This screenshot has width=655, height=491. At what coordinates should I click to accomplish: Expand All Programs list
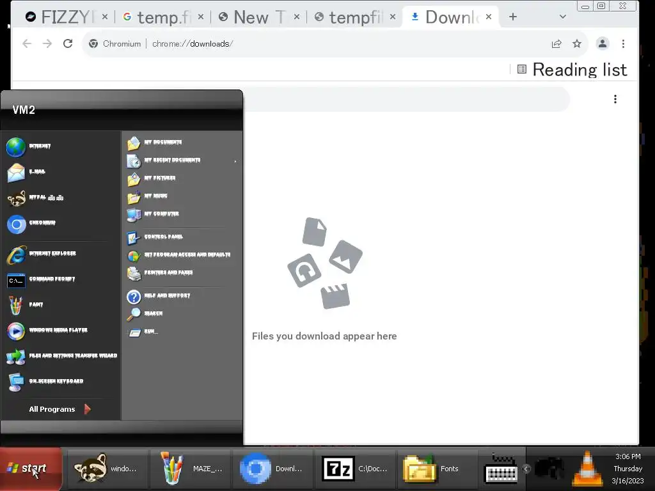pos(59,409)
